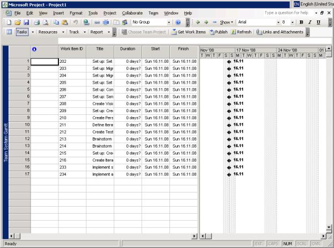334x248 pixels.
Task: Open the File menu
Action: [x=17, y=13]
